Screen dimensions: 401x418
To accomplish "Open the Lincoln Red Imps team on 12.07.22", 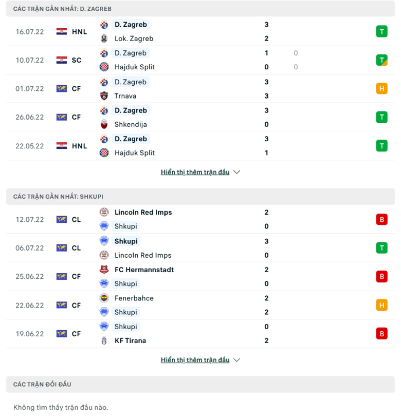I will tap(143, 212).
